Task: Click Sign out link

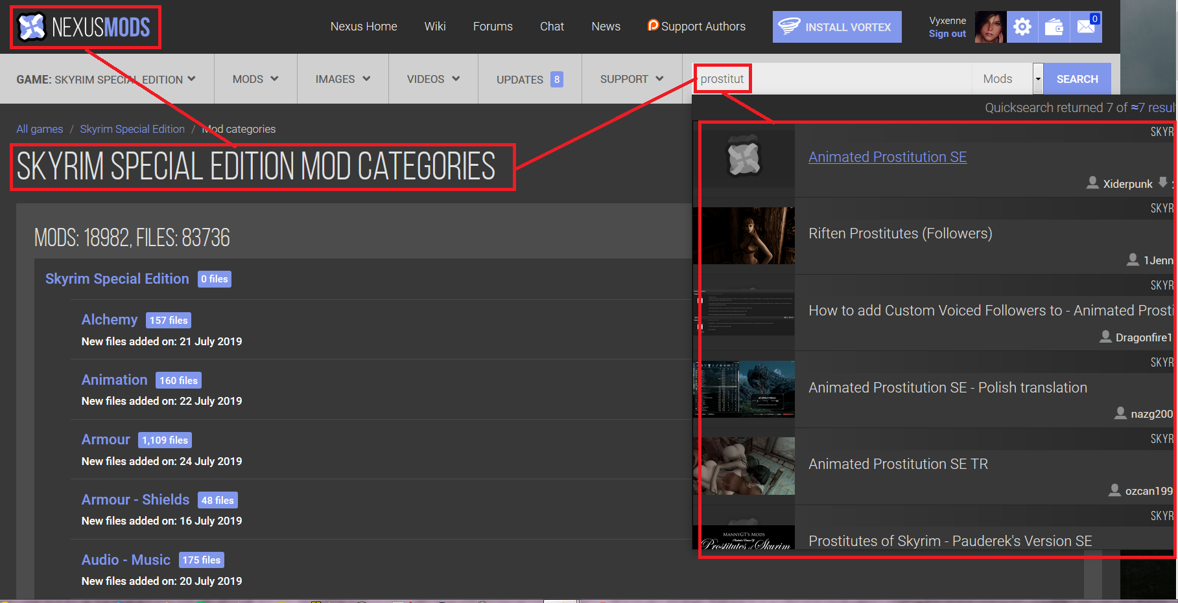Action: click(947, 34)
